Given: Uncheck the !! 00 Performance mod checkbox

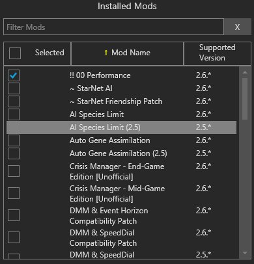Looking at the screenshot, I should [x=14, y=75].
